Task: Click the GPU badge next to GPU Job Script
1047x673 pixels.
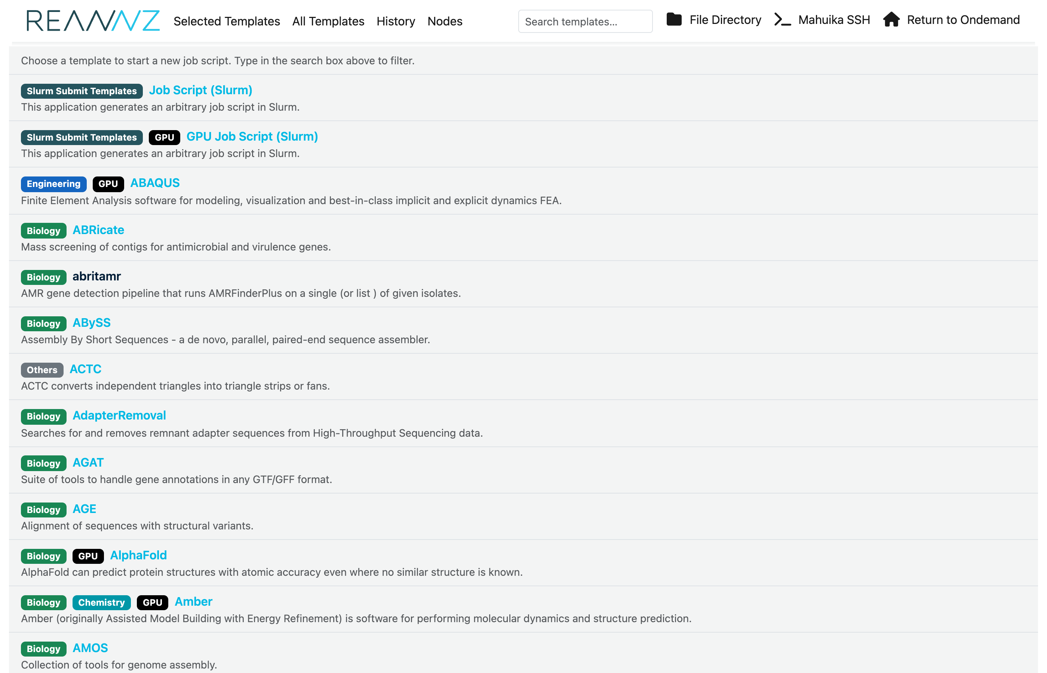Action: (x=164, y=137)
